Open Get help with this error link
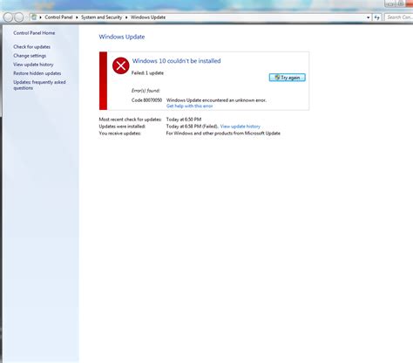Screen dimensions: 413x363 pos(189,106)
